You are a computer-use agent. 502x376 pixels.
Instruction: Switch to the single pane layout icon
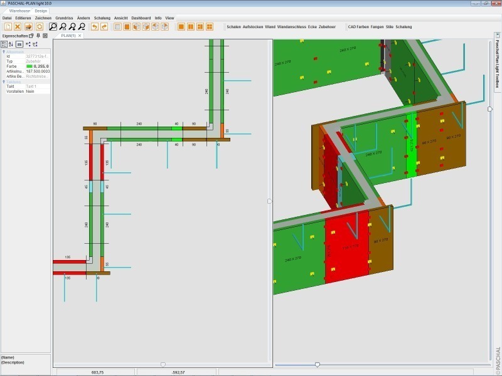181,27
